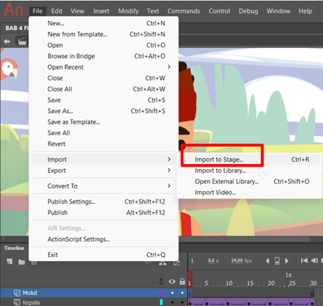Click the back arrow in edit bar
The width and height of the screenshot is (323, 306).
(7, 42)
